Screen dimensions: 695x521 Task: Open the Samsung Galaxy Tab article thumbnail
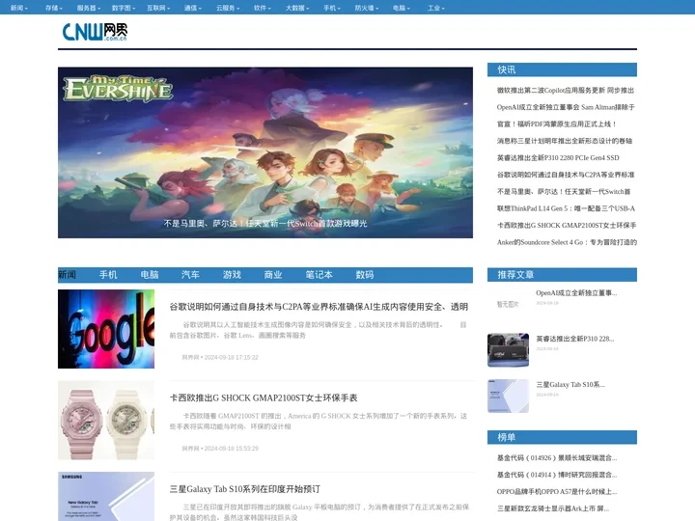coord(106,496)
